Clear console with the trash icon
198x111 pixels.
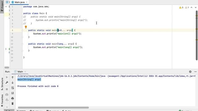[x=12, y=104]
